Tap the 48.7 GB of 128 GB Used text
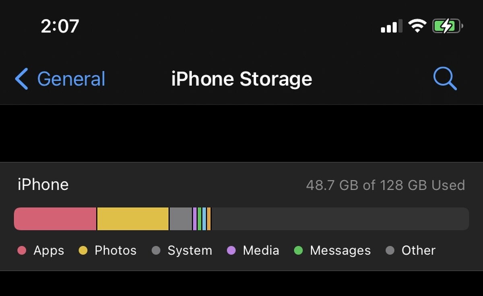The image size is (483, 296). pos(385,185)
